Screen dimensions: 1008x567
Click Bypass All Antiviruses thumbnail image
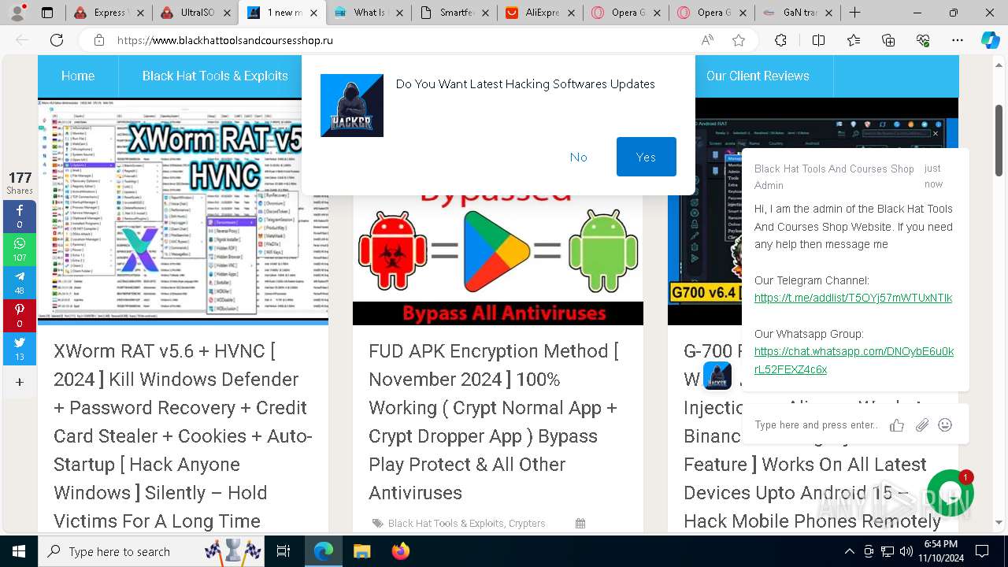point(498,260)
